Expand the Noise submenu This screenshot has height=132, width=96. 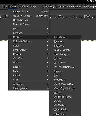[x=29, y=45]
